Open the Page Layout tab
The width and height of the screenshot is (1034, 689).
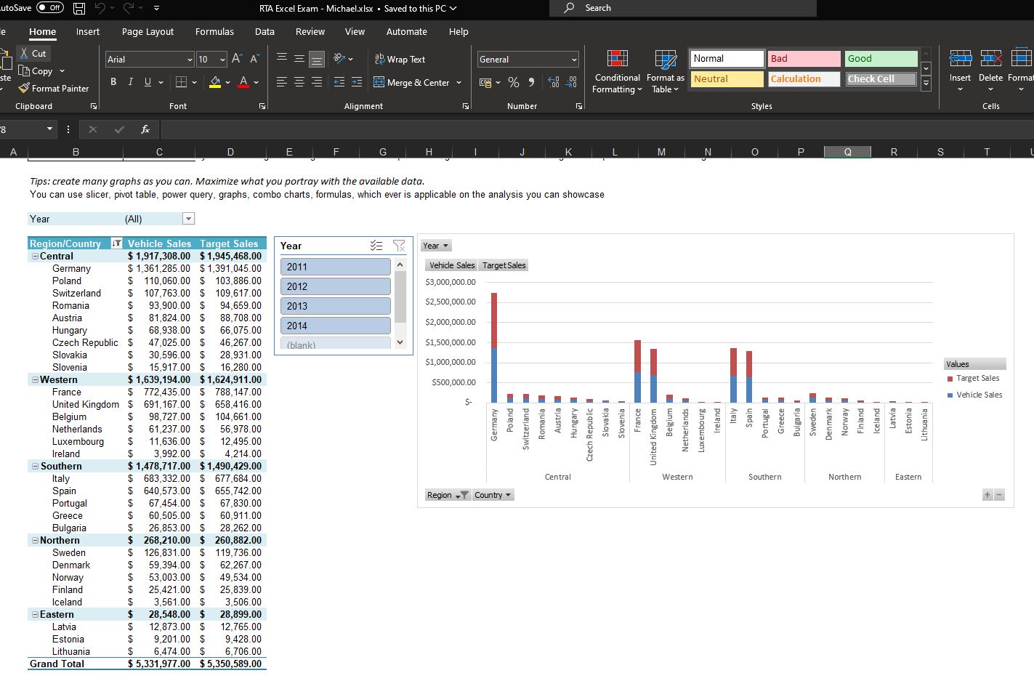148,32
